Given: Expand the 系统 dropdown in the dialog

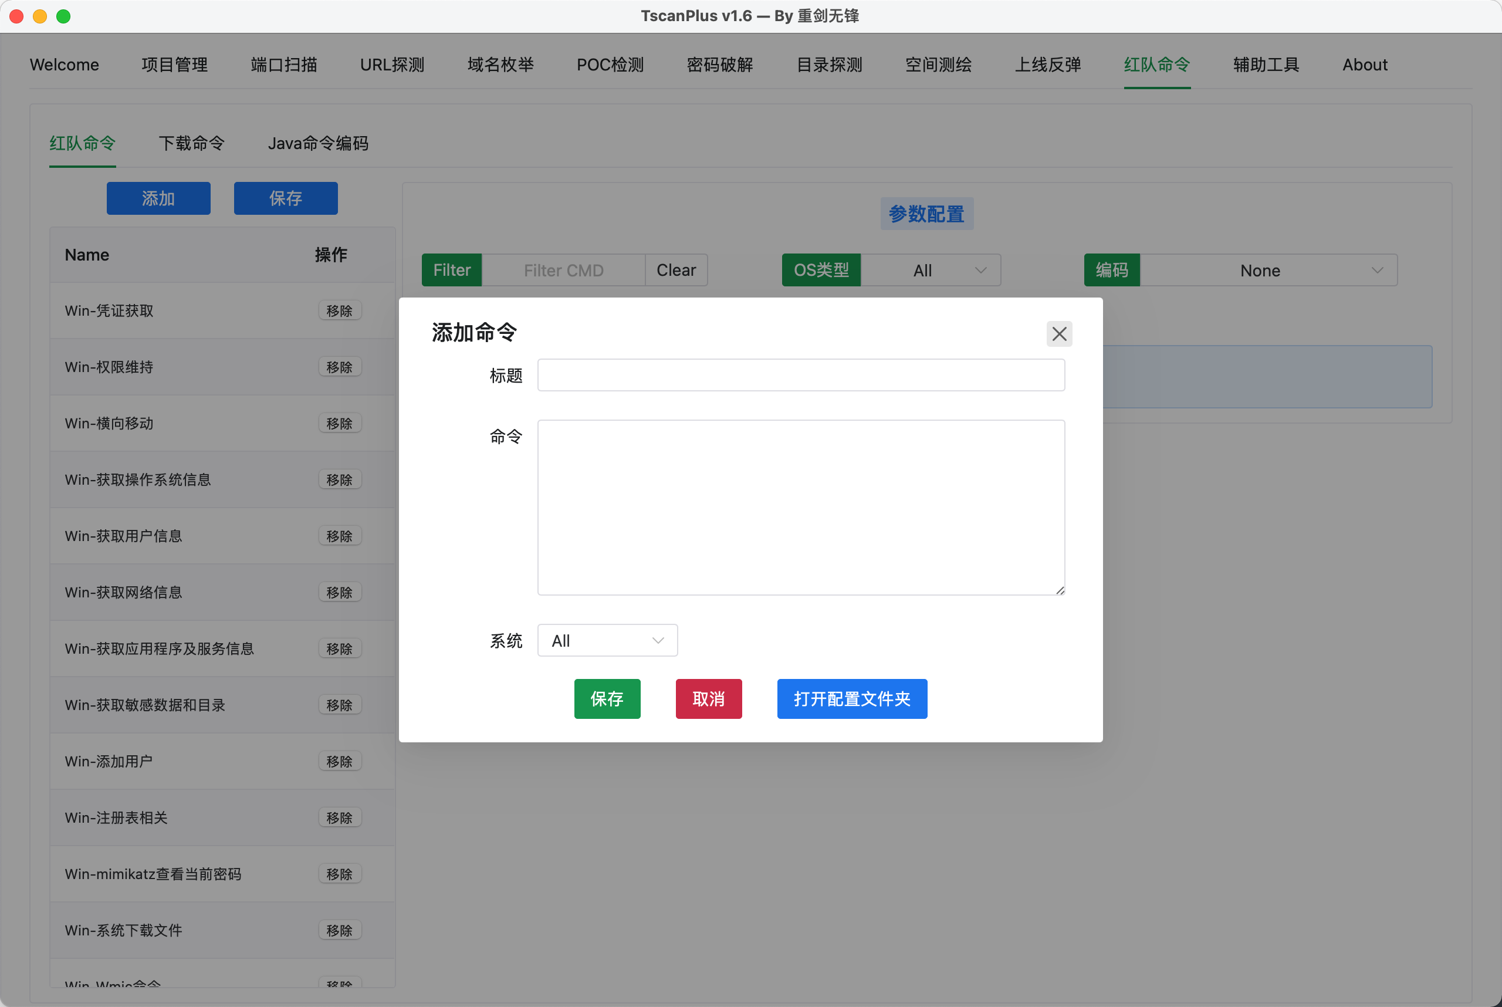Looking at the screenshot, I should tap(607, 640).
